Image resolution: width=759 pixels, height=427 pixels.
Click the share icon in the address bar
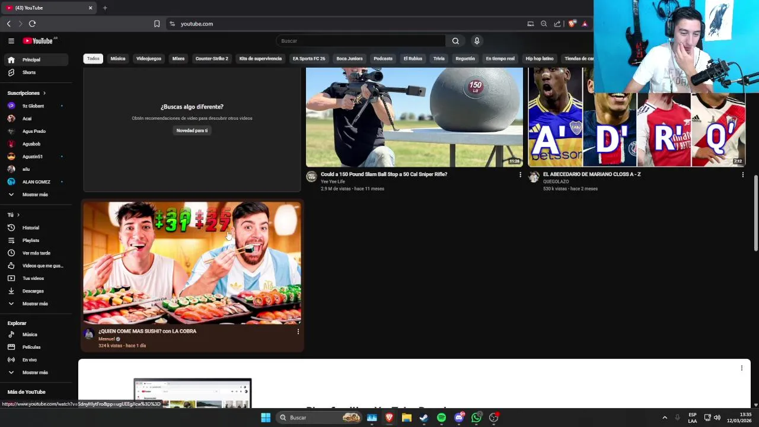click(557, 24)
